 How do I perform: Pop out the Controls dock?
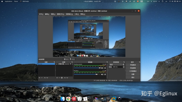(140, 62)
